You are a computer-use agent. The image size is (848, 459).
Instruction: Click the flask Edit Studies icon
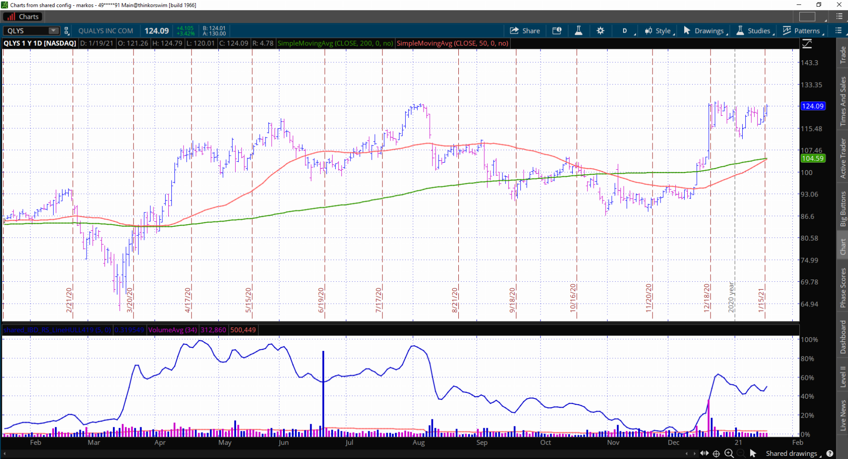tap(578, 31)
